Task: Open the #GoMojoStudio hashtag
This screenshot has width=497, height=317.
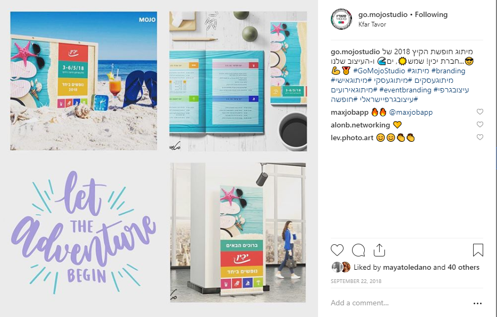Action: click(x=379, y=71)
